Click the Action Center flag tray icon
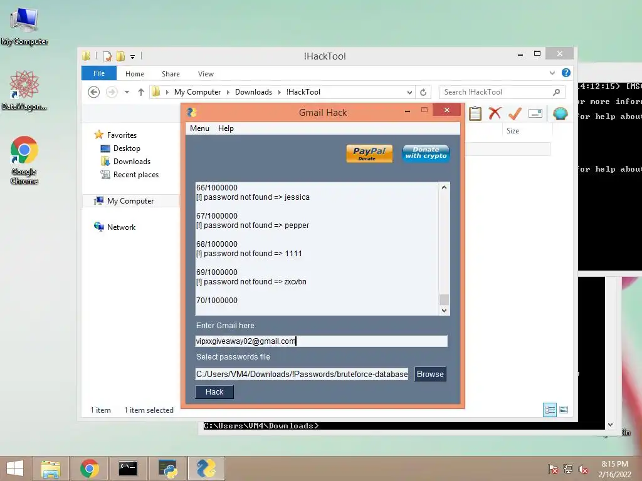642x481 pixels. point(553,469)
